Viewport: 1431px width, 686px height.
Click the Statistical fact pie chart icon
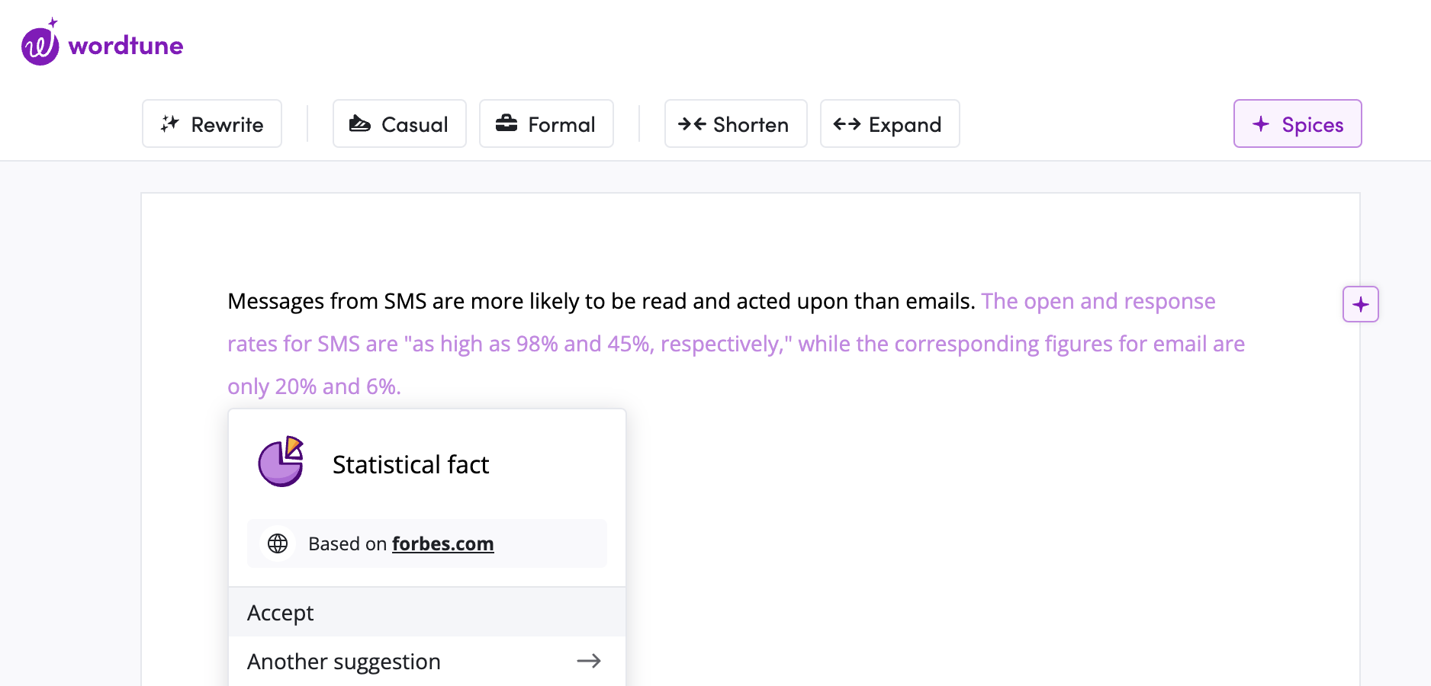click(x=281, y=462)
